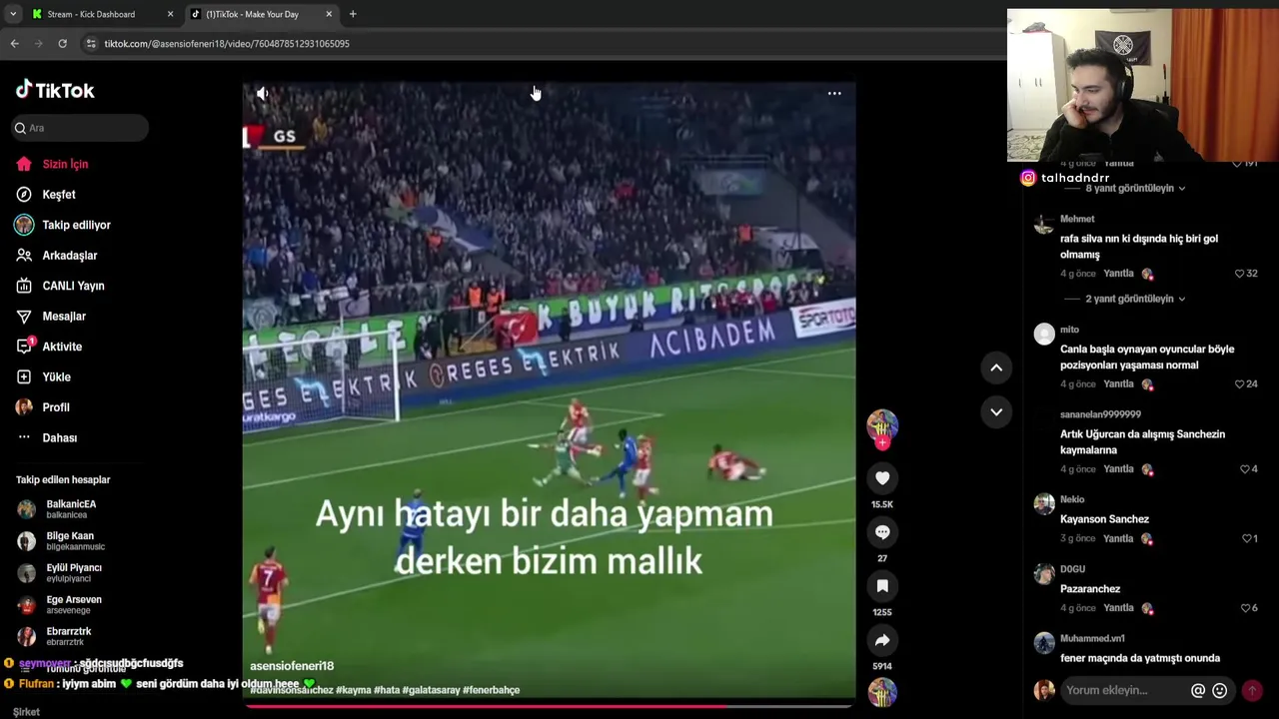1279x719 pixels.
Task: Share the video with the arrow icon
Action: coord(882,640)
